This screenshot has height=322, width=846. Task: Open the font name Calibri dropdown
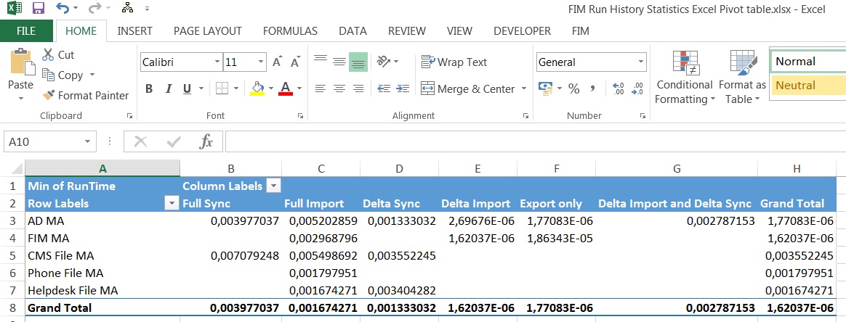217,62
